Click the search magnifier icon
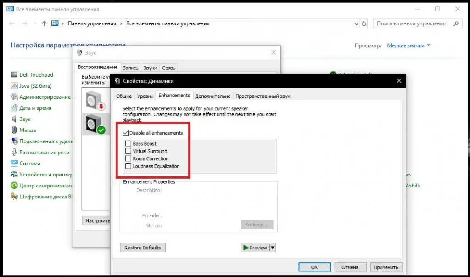470x277 pixels. [456, 23]
